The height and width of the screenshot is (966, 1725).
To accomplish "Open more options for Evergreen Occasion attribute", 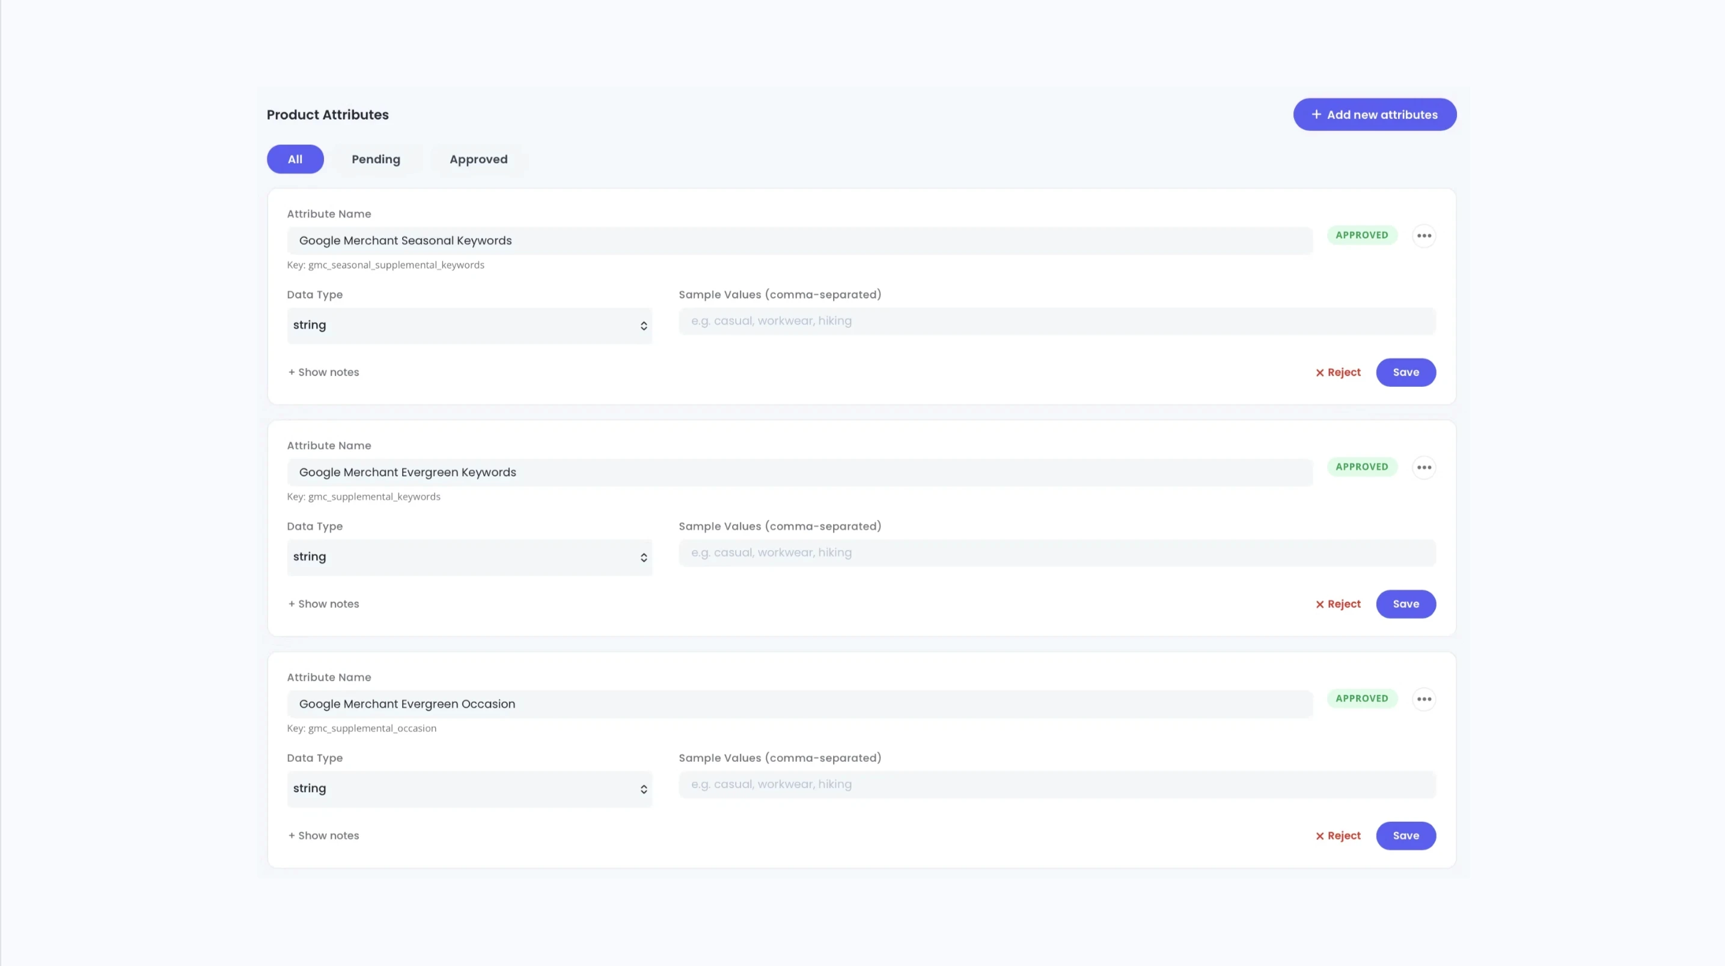I will click(x=1424, y=699).
